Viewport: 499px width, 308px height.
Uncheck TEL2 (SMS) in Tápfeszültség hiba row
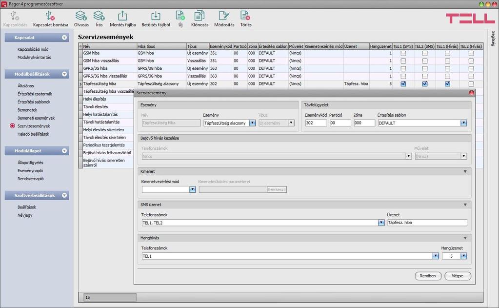point(424,84)
